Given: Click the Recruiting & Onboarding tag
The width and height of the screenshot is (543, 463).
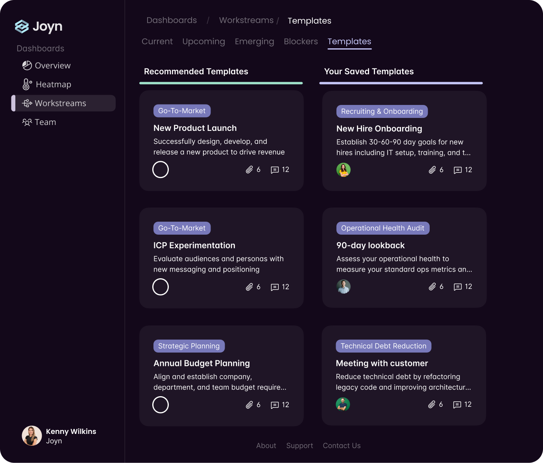Looking at the screenshot, I should point(382,111).
